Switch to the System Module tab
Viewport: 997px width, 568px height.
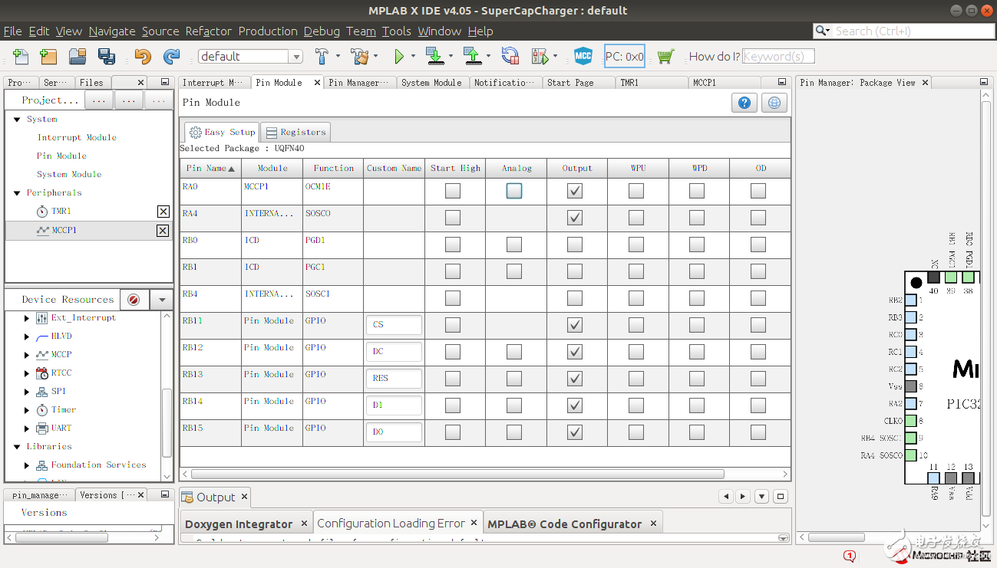tap(431, 83)
